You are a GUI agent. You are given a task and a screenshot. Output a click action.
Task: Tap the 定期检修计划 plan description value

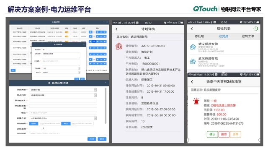tap(149, 104)
